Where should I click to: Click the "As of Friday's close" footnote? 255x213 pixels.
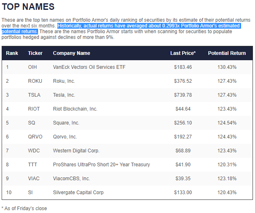tap(25, 208)
